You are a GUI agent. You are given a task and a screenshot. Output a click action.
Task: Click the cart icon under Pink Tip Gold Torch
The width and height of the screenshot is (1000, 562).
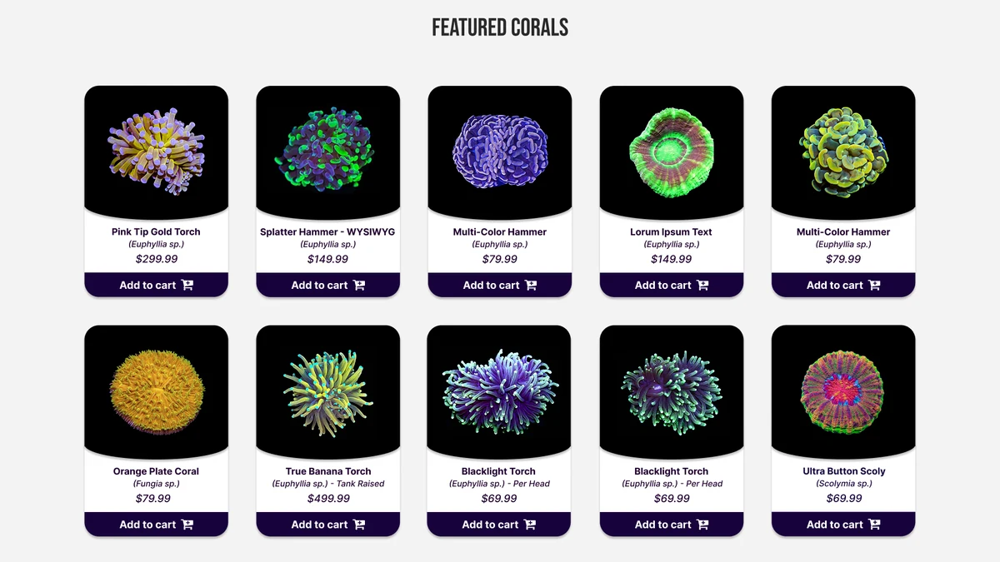[x=187, y=285]
